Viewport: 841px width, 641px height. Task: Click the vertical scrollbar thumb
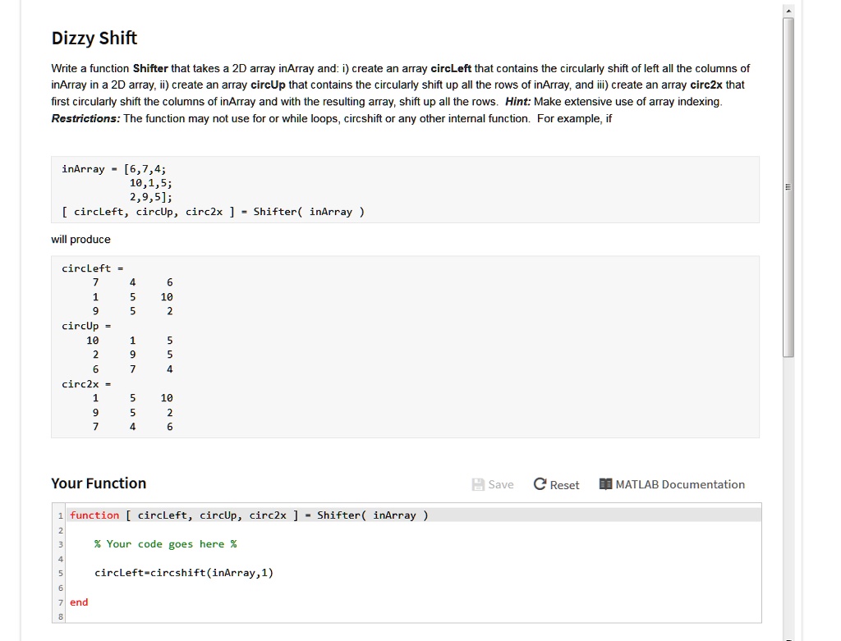[x=788, y=187]
